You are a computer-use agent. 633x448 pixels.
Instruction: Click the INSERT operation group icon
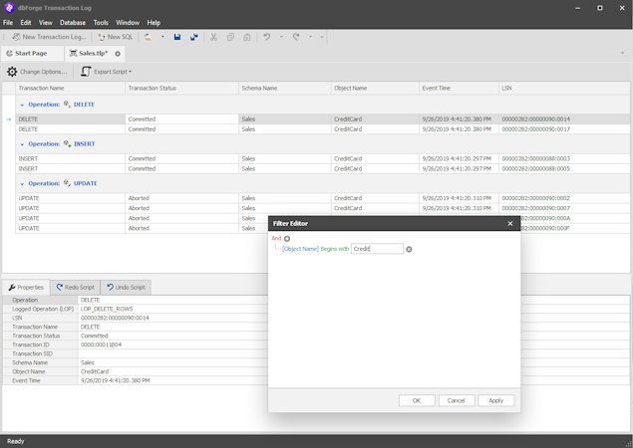click(x=67, y=144)
